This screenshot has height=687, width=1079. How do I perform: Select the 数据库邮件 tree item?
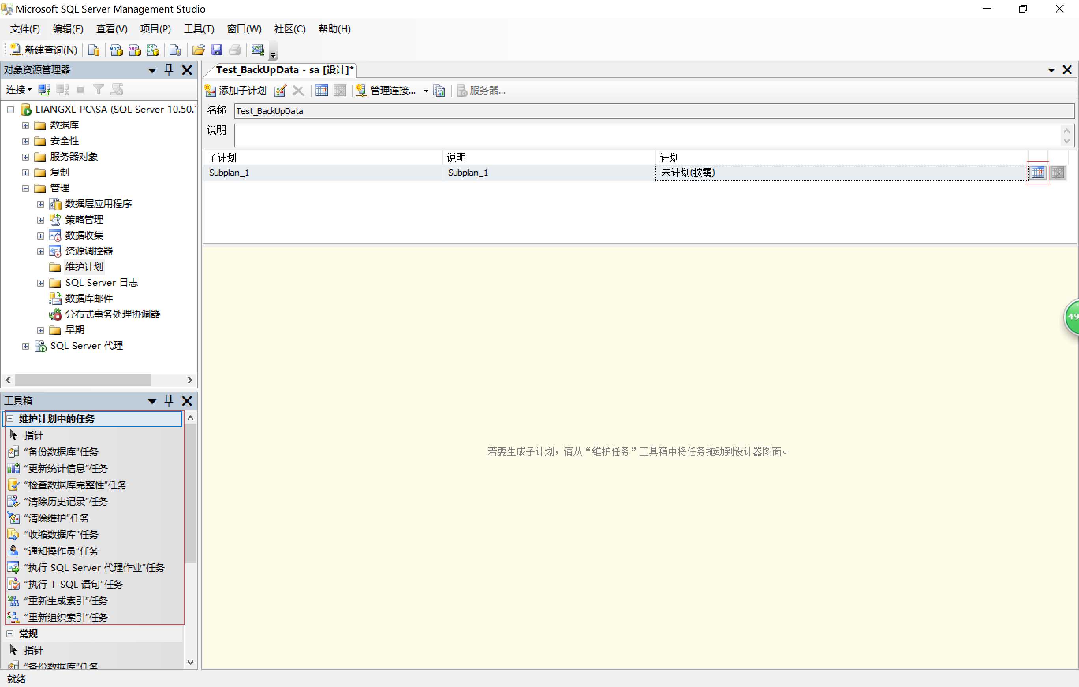point(89,299)
